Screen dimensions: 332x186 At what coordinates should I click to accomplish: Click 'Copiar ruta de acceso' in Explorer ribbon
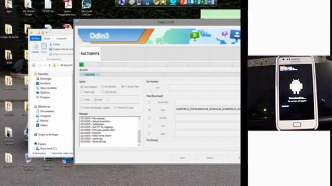[x=61, y=49]
